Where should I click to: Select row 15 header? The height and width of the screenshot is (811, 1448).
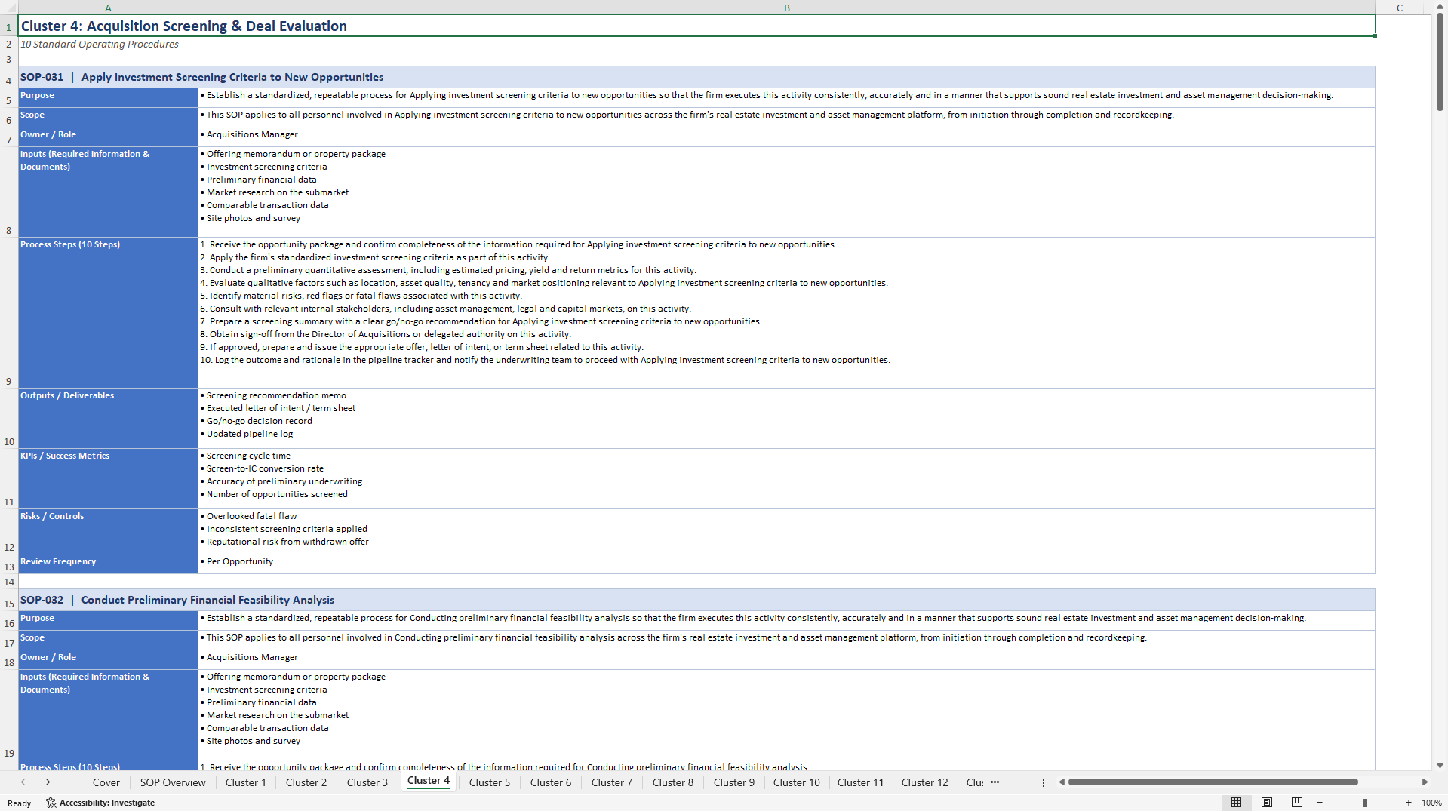coord(8,600)
